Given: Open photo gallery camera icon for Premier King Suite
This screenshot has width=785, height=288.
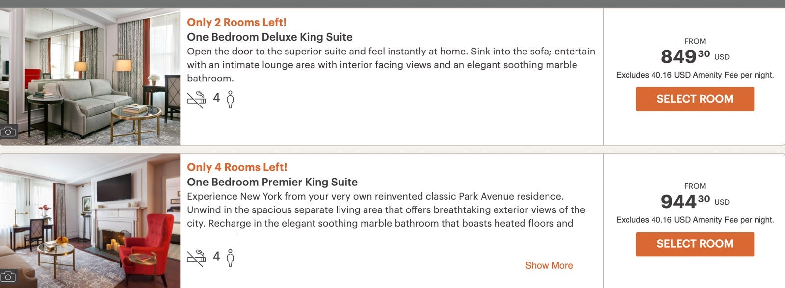Looking at the screenshot, I should click(x=8, y=277).
